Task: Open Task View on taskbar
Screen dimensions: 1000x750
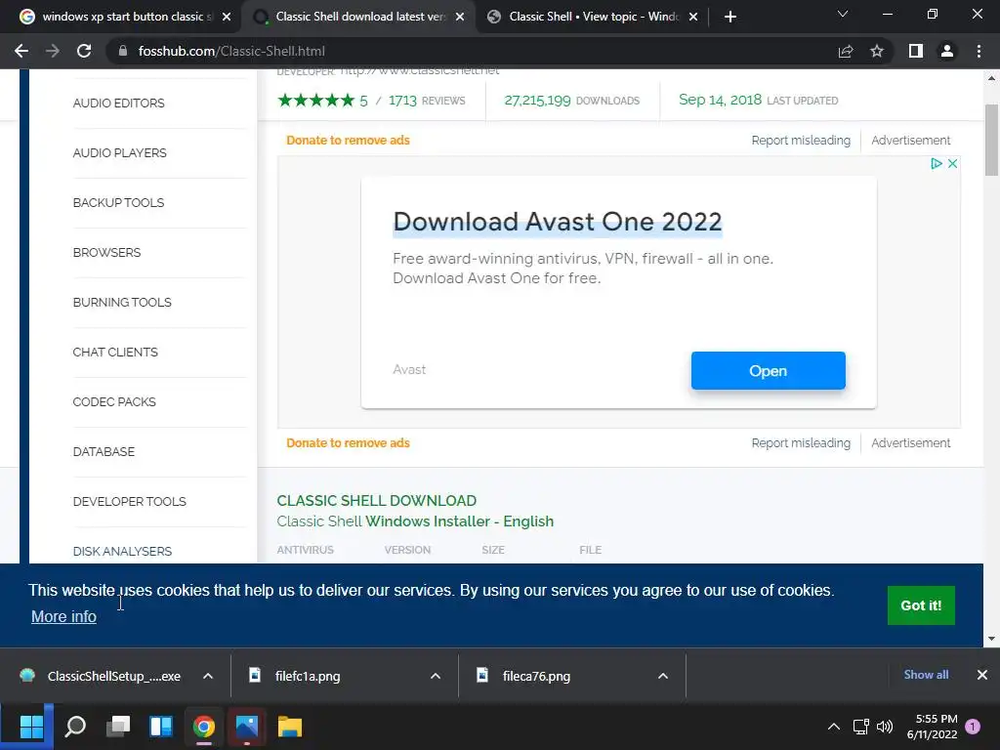Action: click(118, 726)
